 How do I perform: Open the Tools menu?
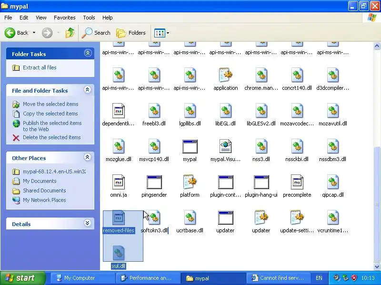tap(89, 18)
